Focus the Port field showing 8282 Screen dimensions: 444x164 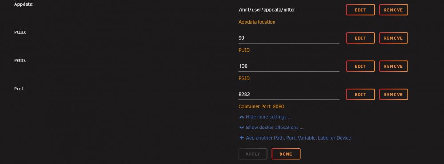[289, 94]
